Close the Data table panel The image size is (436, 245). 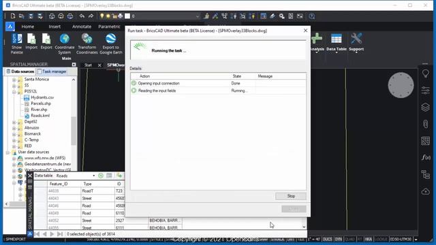point(30,176)
